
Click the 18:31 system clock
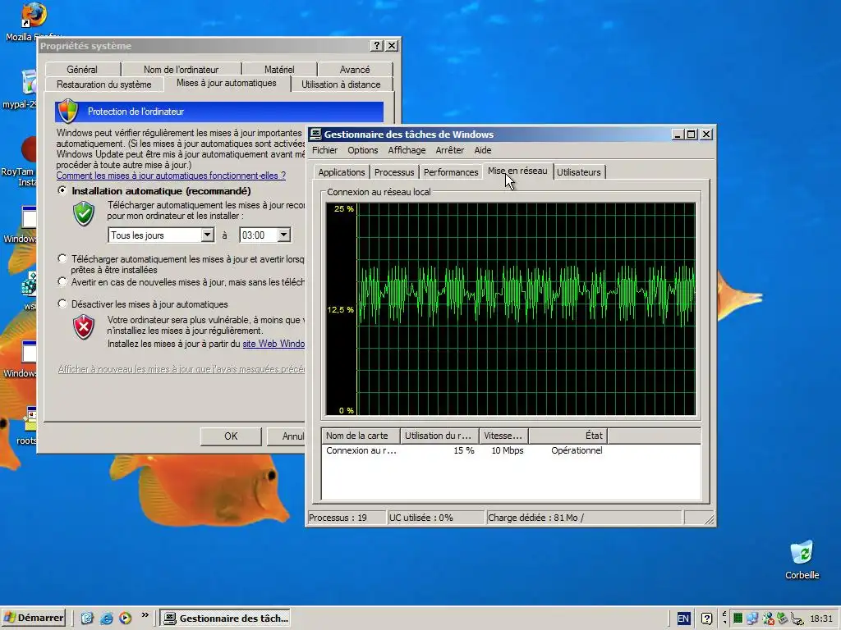point(821,619)
